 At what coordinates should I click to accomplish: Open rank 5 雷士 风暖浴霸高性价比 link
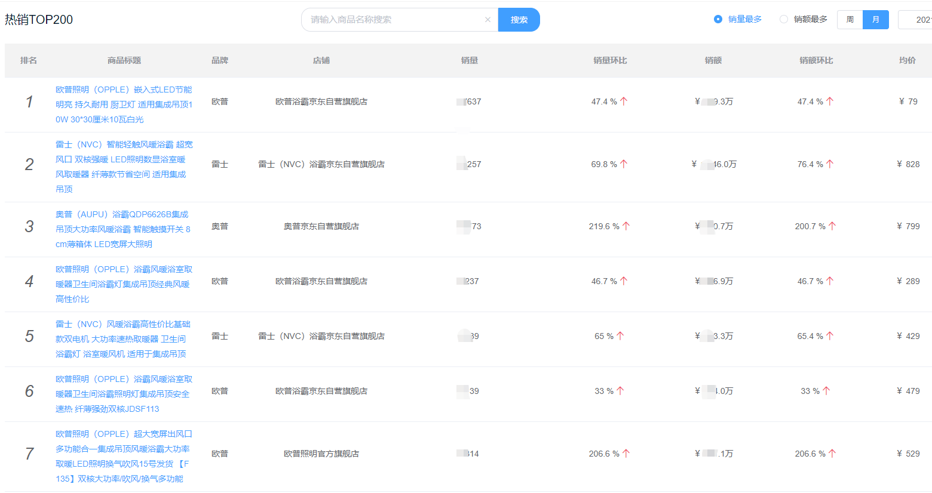point(122,339)
